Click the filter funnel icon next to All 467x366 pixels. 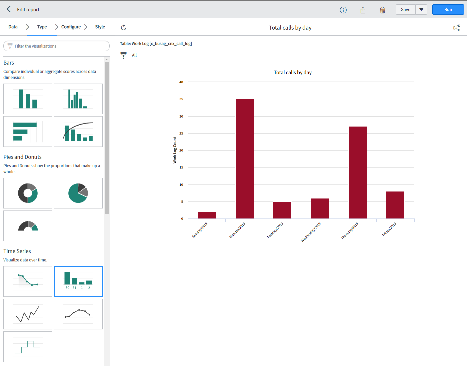123,55
